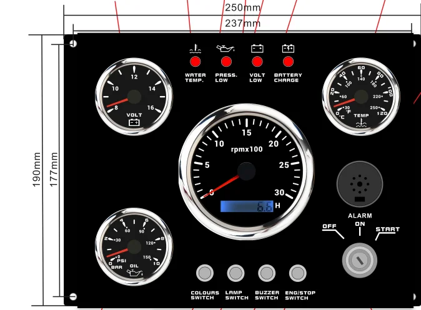Click the alarm buzzer speaker
Image resolution: width=421 pixels, height=310 pixels.
pos(360,185)
